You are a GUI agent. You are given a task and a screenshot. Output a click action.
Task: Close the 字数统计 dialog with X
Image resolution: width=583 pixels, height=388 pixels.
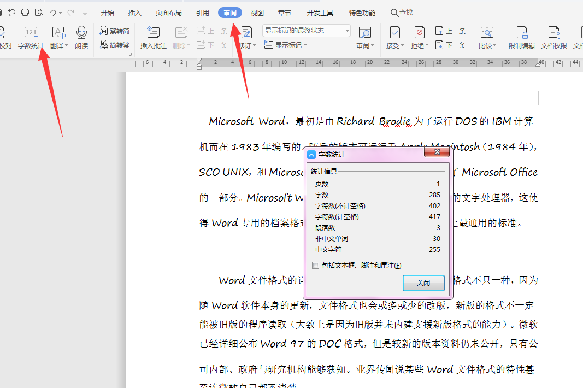(x=437, y=152)
